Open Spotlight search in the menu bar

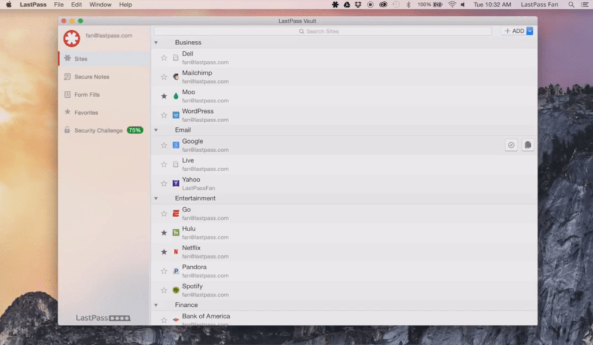coord(572,5)
